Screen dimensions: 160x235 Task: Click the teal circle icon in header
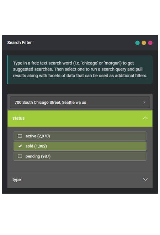click(137, 43)
